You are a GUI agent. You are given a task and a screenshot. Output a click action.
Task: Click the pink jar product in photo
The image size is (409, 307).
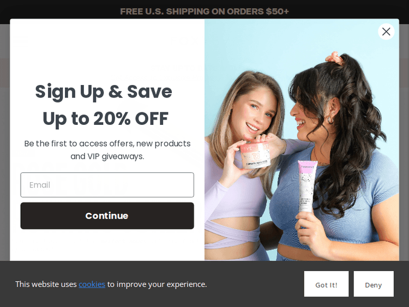pos(255,155)
